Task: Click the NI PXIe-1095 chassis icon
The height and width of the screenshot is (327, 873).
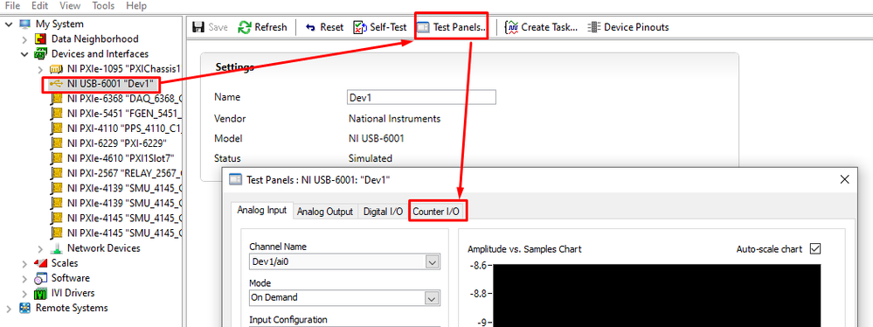Action: [56, 69]
